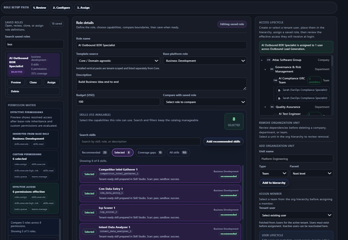The width and height of the screenshot is (348, 240).
Task: Go to step 3. Assign
Action: click(x=83, y=8)
